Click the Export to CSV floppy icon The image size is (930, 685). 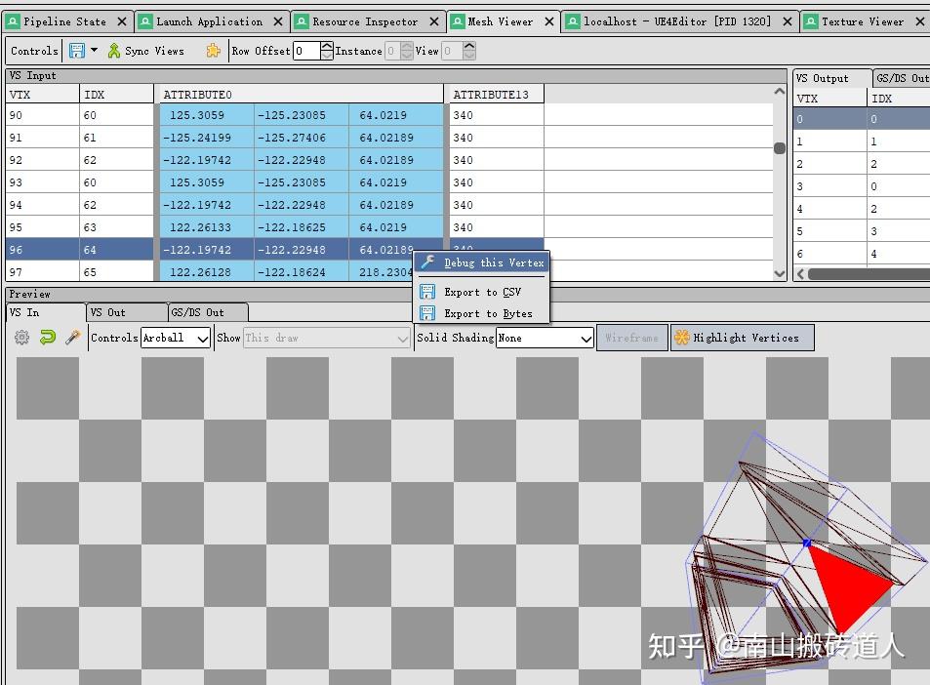pos(426,291)
